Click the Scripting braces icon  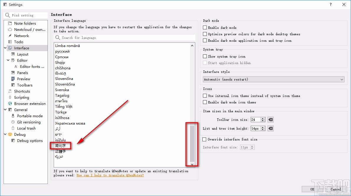coord(10,98)
